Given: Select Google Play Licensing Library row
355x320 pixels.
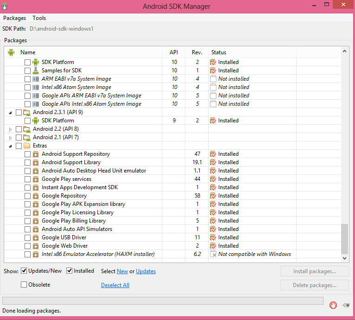Looking at the screenshot, I should [x=172, y=212].
